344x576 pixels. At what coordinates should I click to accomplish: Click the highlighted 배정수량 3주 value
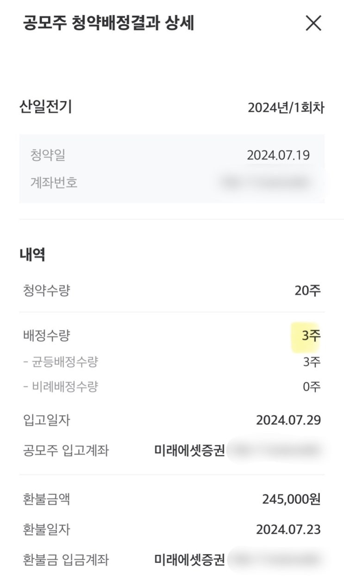[x=311, y=336]
